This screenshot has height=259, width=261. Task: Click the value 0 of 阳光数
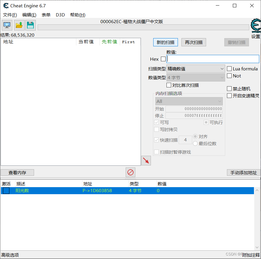point(158,191)
